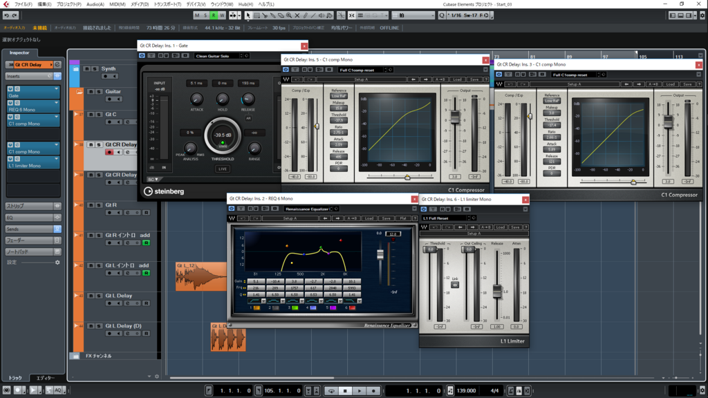Viewport: 708px width, 398px height.
Task: Toggle Read automation on Gt L イントロ add
Action: (146, 273)
